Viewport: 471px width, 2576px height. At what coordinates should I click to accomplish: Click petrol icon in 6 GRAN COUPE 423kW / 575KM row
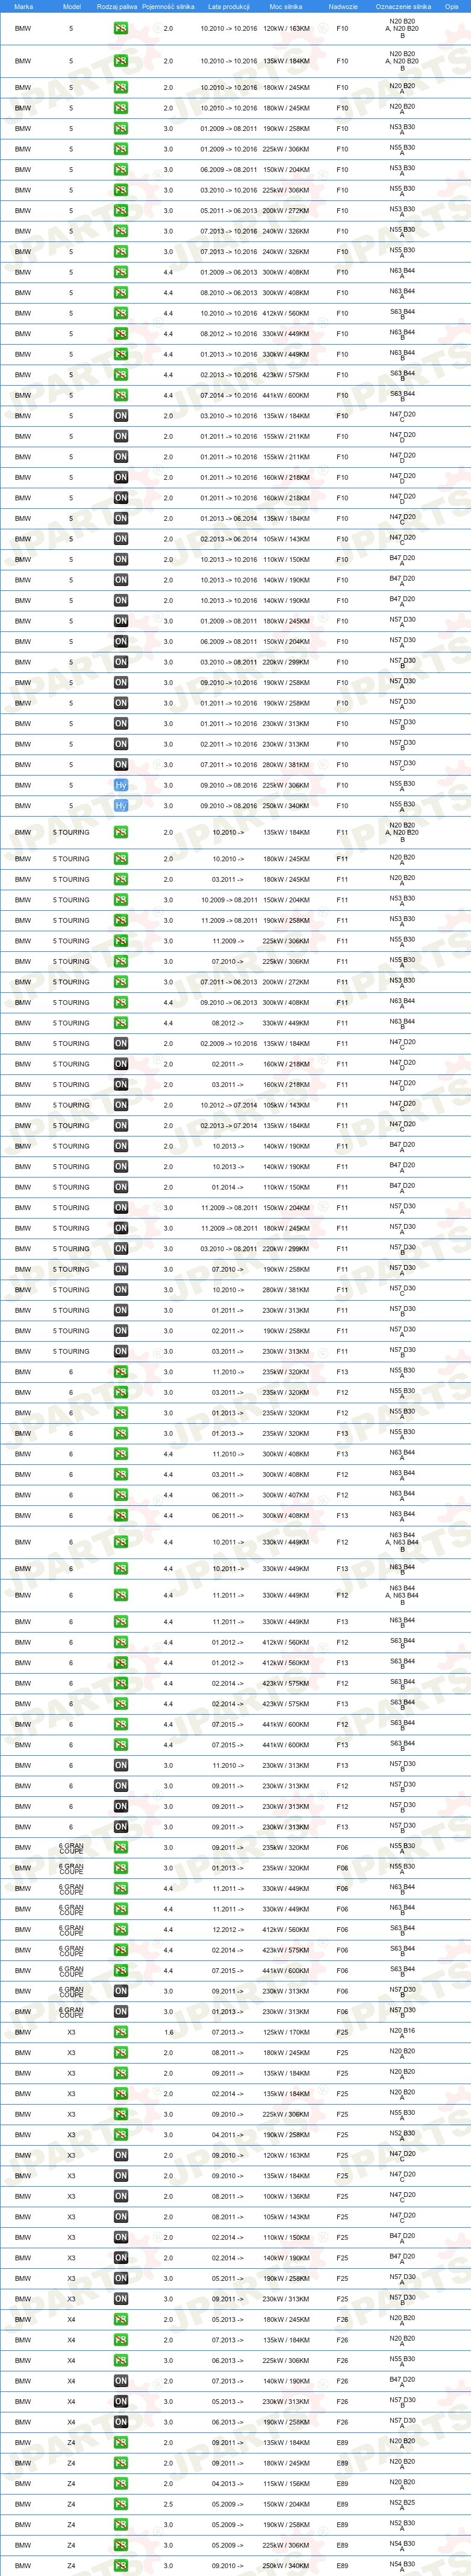click(120, 1950)
